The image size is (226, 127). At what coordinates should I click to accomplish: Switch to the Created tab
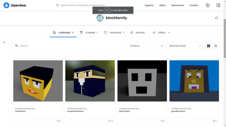click(89, 33)
